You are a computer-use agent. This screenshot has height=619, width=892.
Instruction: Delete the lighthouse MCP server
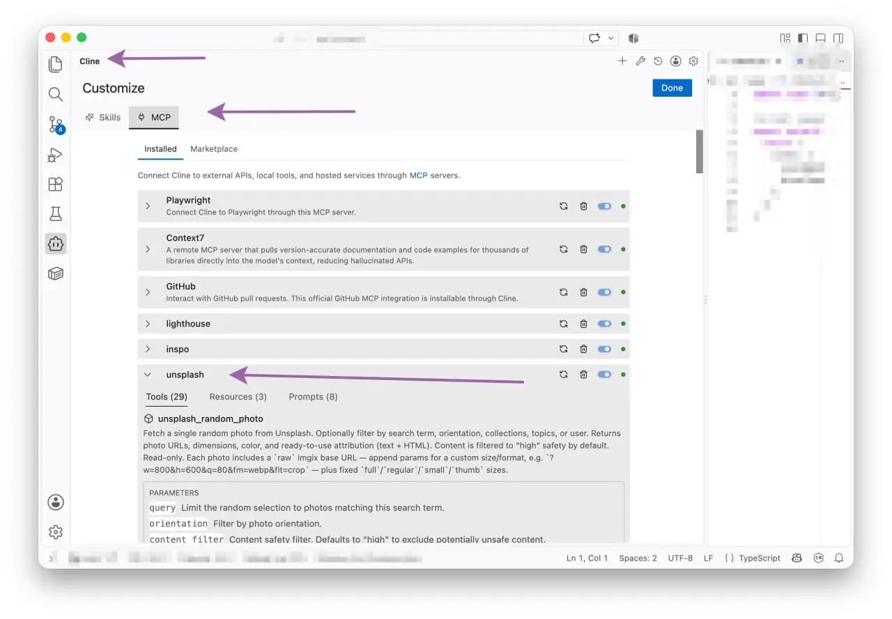tap(584, 324)
